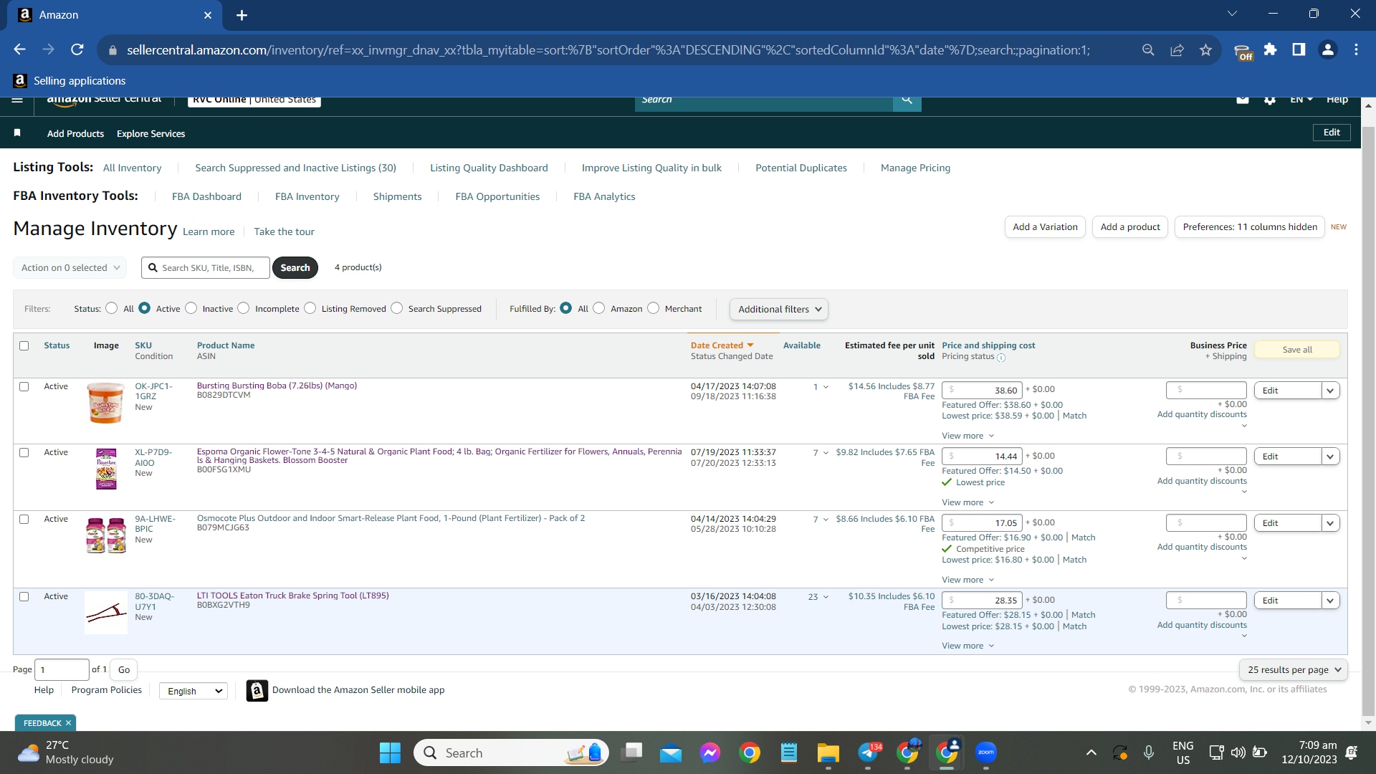This screenshot has width=1376, height=774.
Task: Open the Chrome profile avatar
Action: click(x=1327, y=49)
